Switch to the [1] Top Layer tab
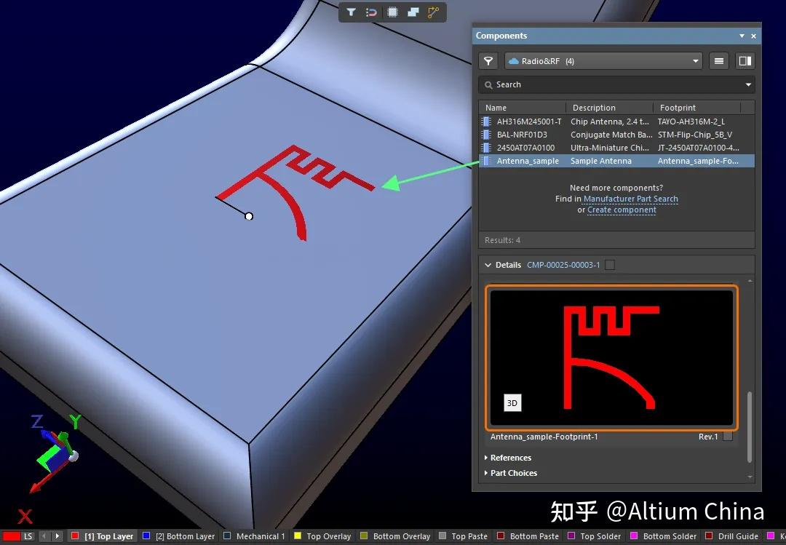 103,536
